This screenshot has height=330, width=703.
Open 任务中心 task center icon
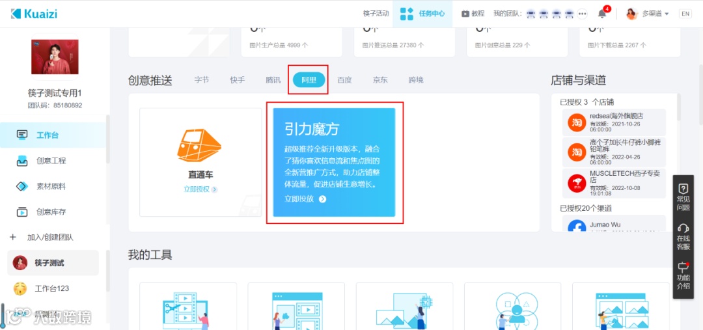[407, 14]
